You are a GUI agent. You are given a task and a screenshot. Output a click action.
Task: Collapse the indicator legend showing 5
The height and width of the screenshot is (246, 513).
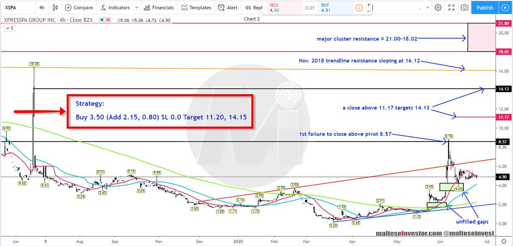(9, 28)
